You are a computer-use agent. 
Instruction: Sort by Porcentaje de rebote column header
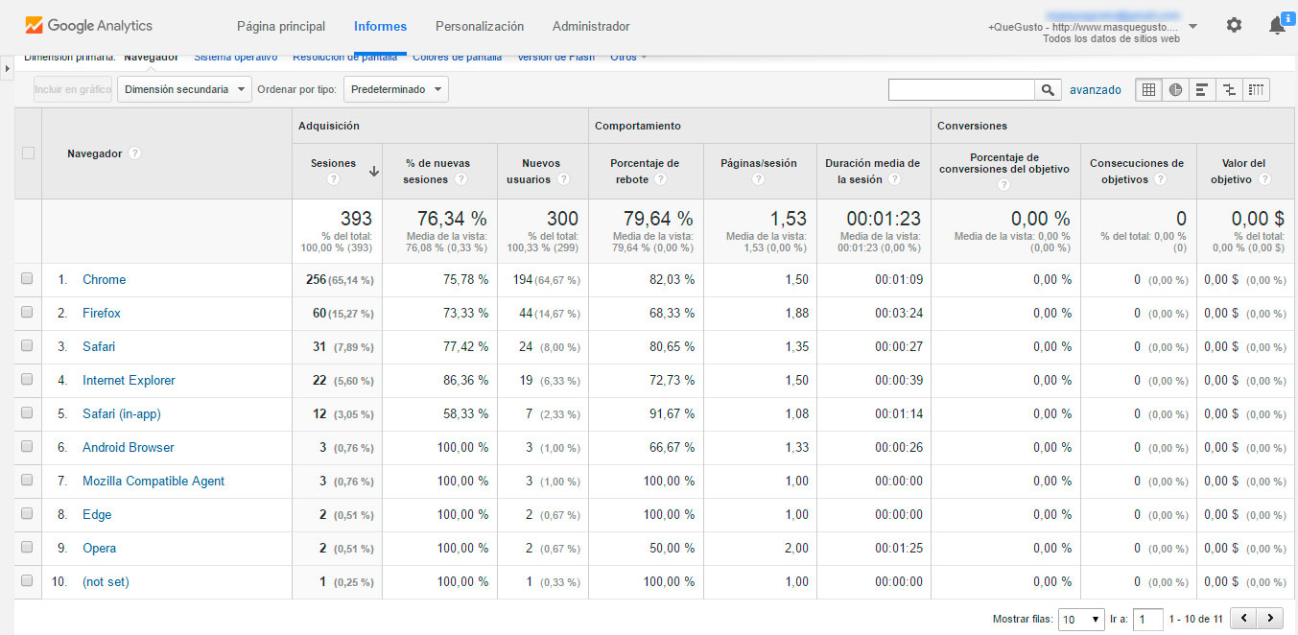[x=645, y=163]
